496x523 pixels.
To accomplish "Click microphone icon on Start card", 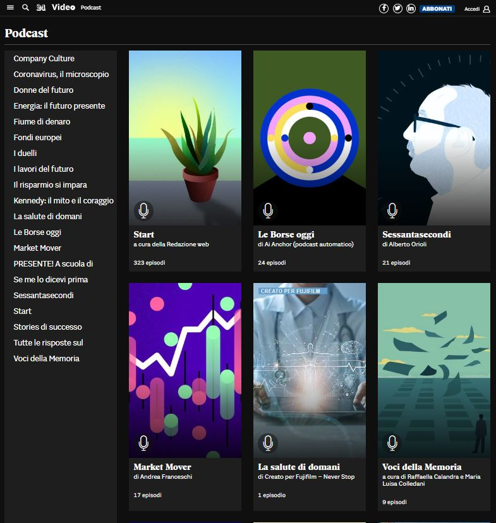I will [x=143, y=210].
